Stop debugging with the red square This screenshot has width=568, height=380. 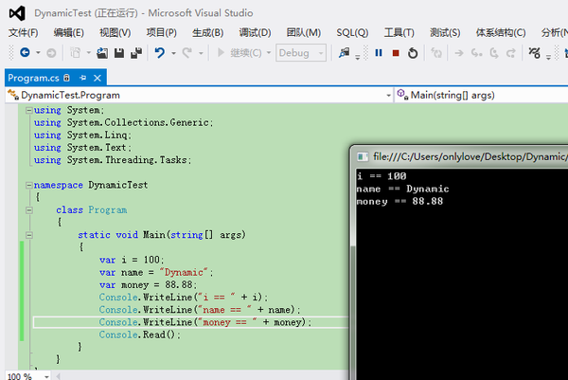[396, 53]
